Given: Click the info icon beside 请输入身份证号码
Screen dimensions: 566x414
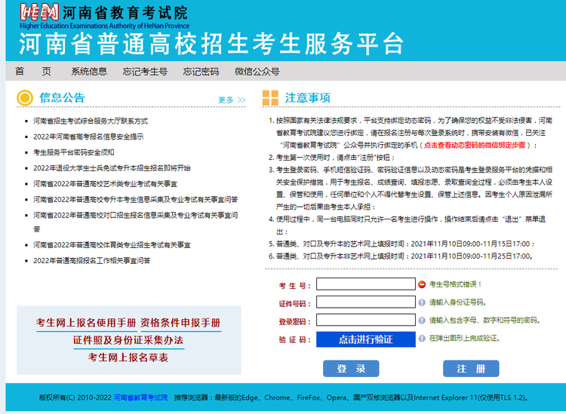Looking at the screenshot, I should (x=422, y=302).
